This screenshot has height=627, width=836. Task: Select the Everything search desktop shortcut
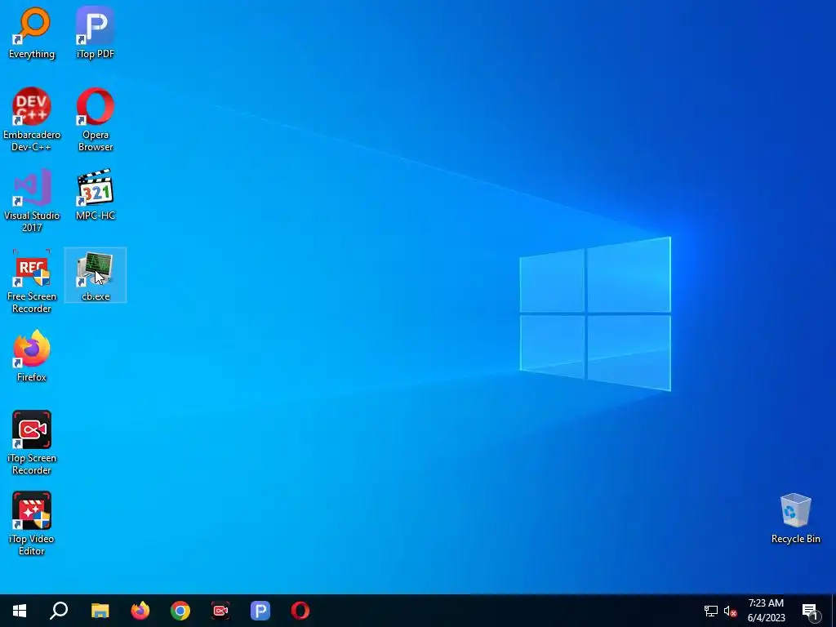[32, 33]
